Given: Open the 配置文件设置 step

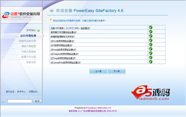Looking at the screenshot, I should (29, 57).
